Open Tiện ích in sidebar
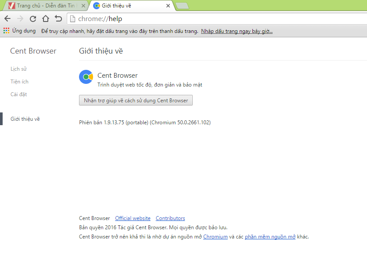The height and width of the screenshot is (278, 367). click(19, 82)
